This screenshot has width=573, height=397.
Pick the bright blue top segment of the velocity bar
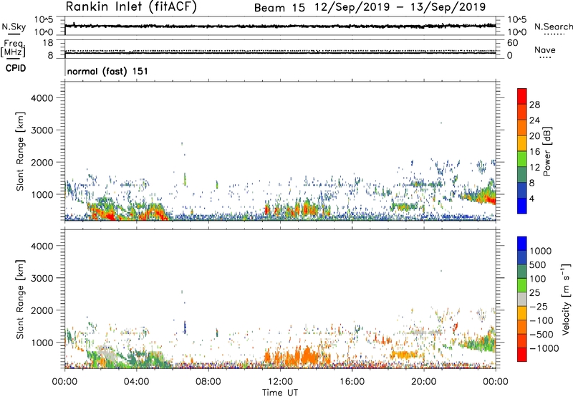coord(522,244)
